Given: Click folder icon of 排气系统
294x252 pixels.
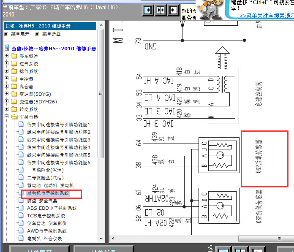Looking at the screenshot, I should 14,71.
